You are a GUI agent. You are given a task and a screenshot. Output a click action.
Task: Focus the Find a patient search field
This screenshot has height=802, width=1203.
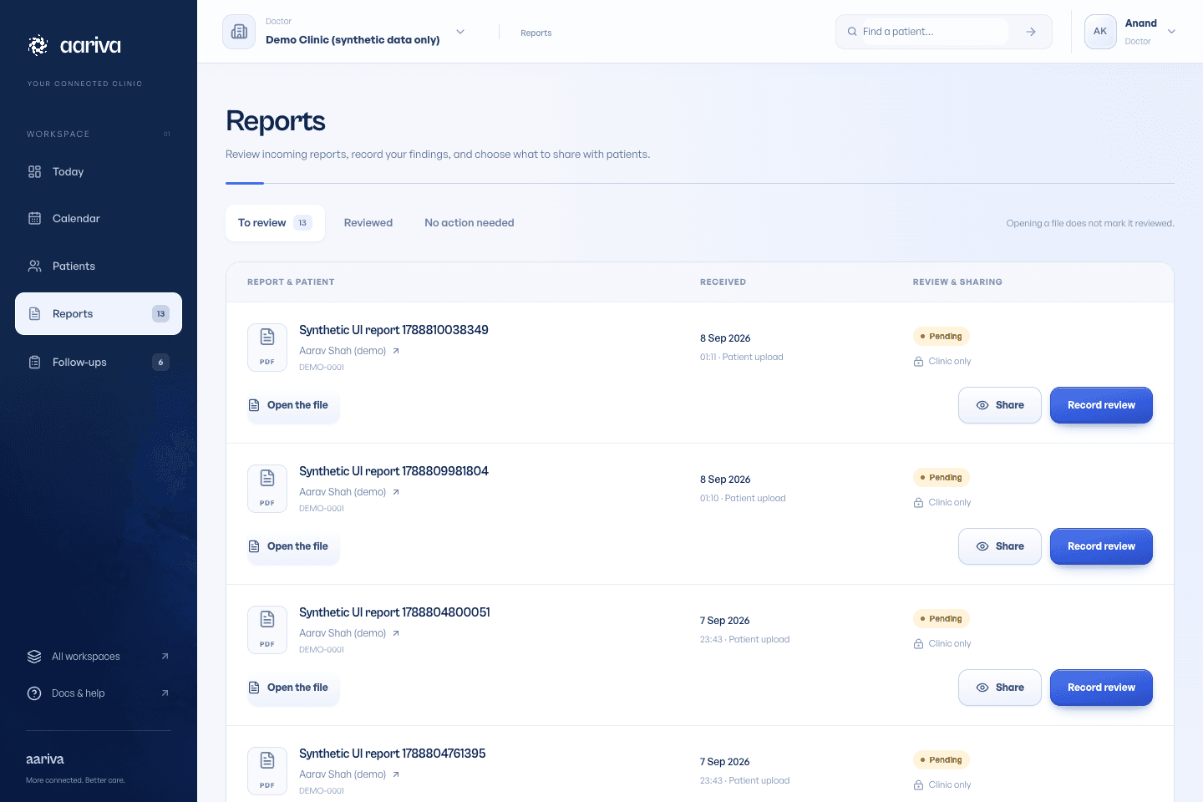tap(935, 32)
